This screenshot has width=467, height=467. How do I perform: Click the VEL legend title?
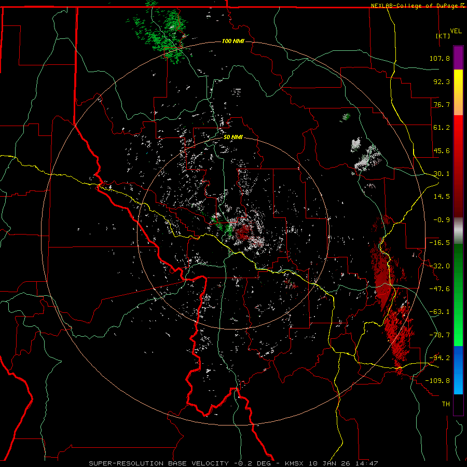456,31
